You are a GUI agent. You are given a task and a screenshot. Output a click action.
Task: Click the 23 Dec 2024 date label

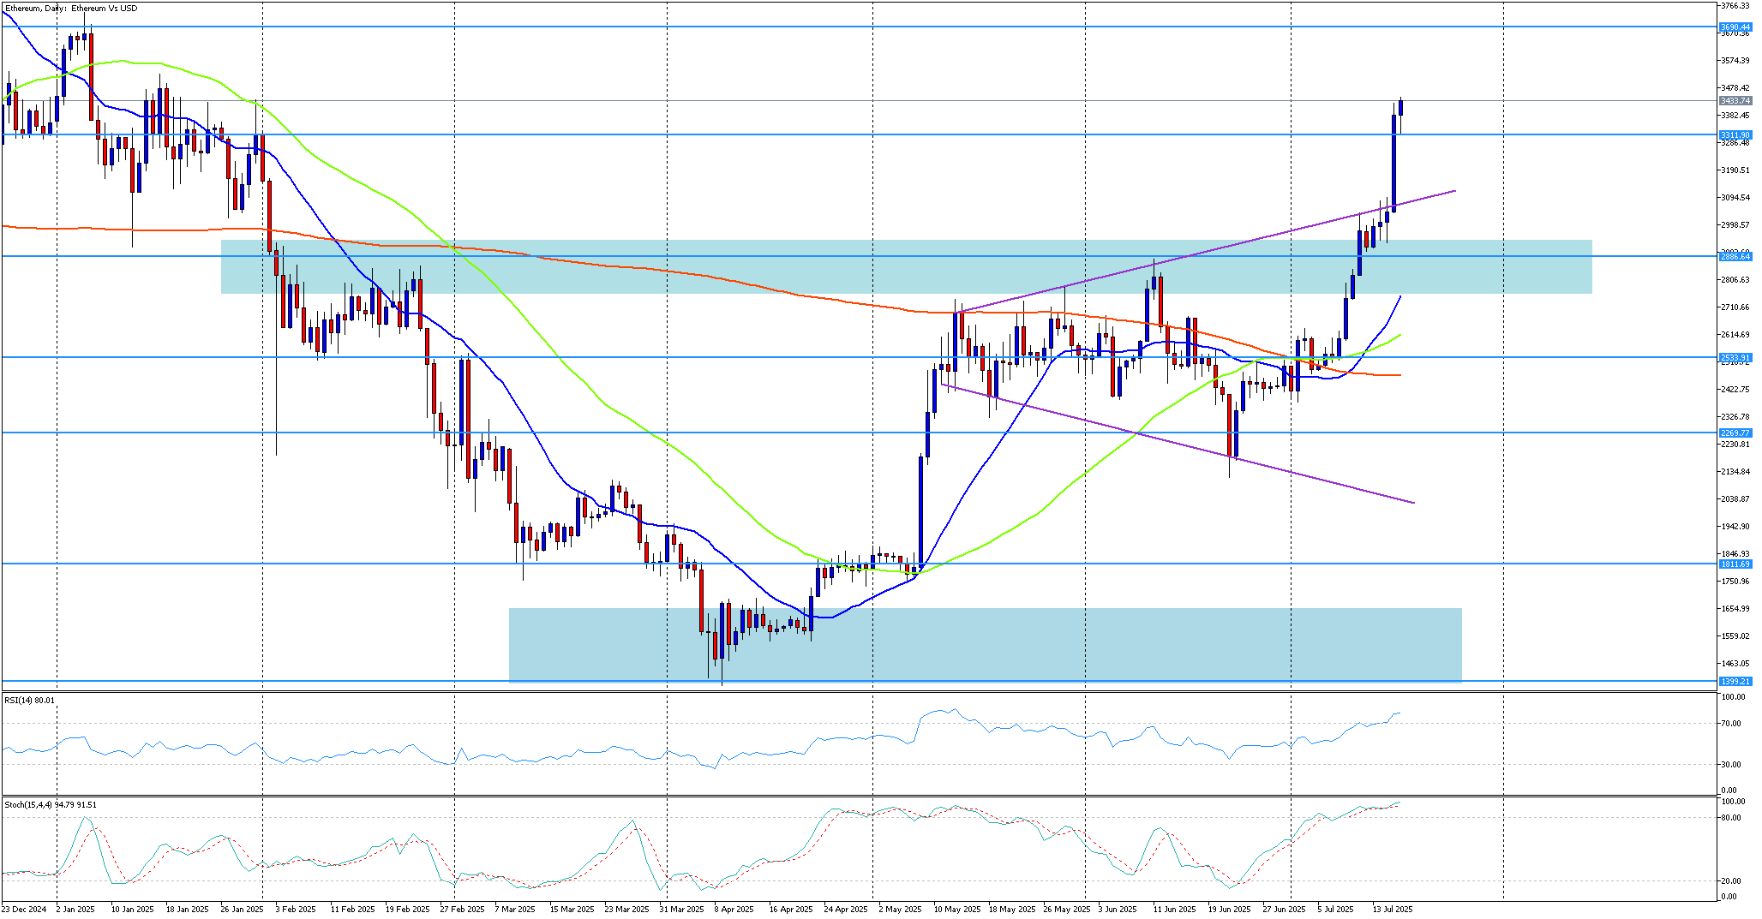[x=24, y=910]
